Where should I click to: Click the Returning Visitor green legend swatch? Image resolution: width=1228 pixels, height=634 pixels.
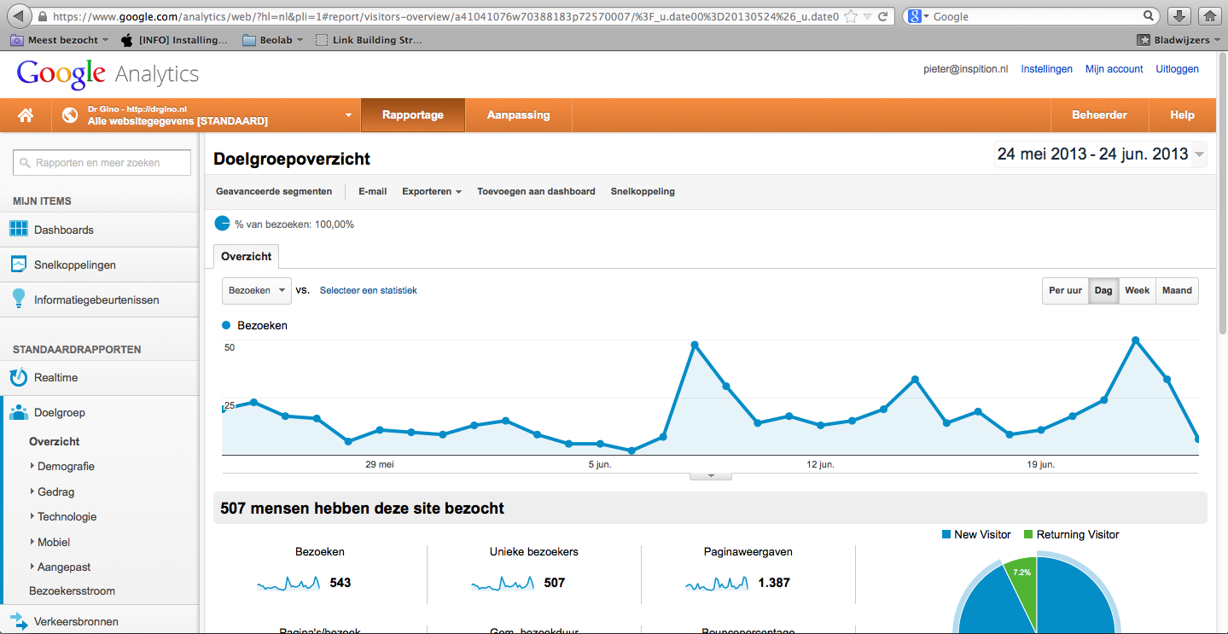coord(1028,534)
